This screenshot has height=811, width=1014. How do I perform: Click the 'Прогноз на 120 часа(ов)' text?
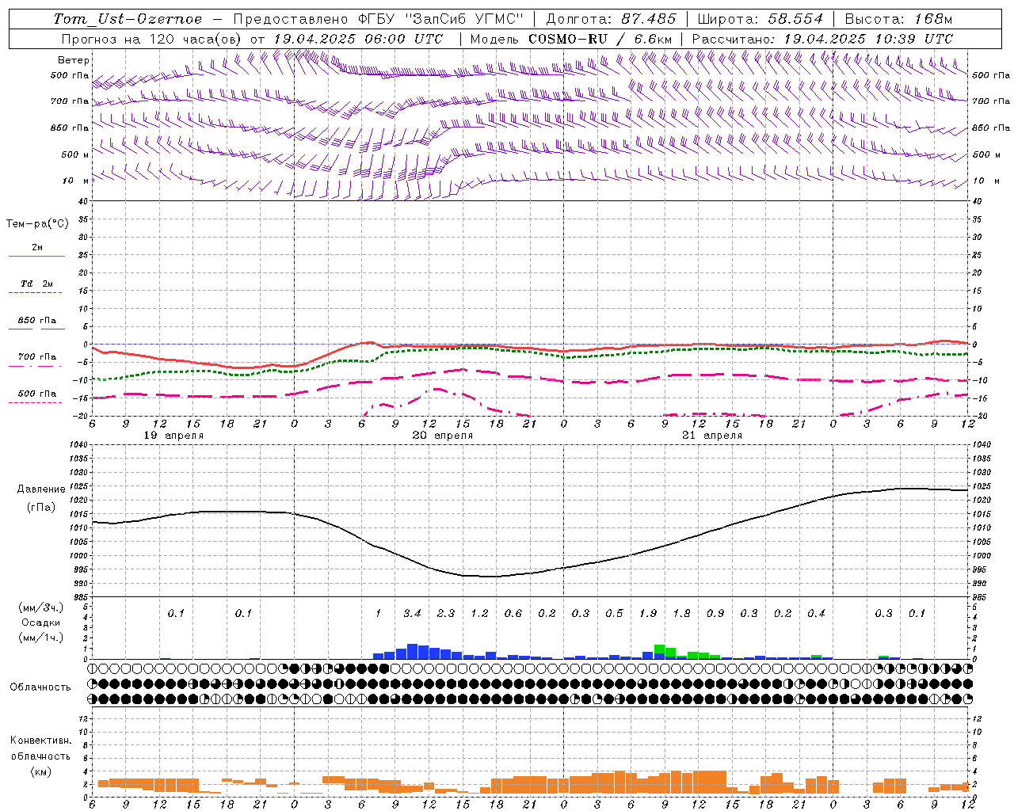tap(152, 39)
